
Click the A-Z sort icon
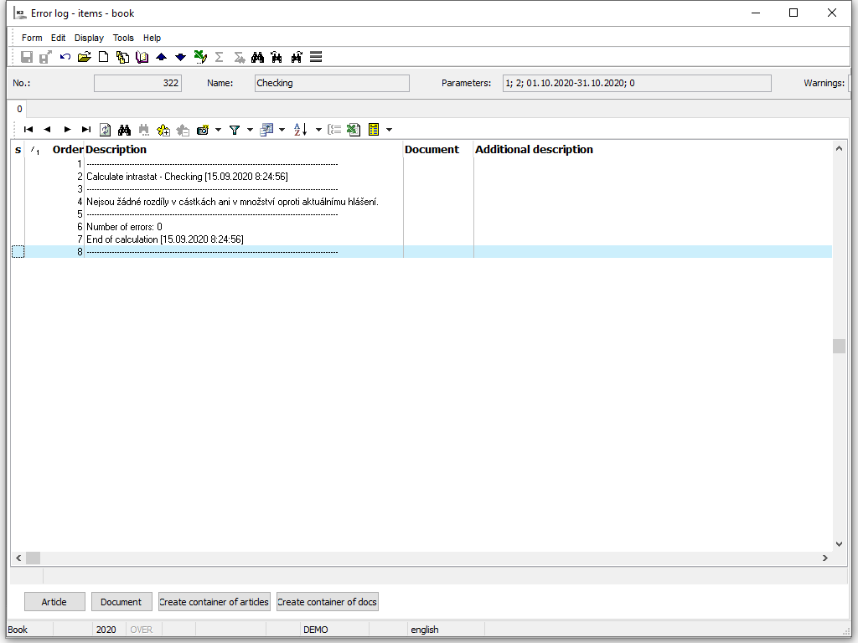pos(301,130)
